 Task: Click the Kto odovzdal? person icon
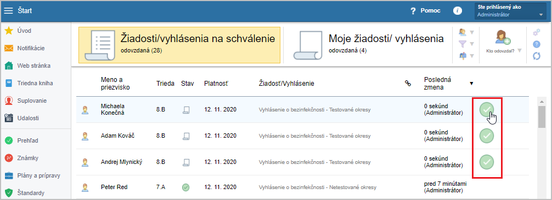point(503,38)
